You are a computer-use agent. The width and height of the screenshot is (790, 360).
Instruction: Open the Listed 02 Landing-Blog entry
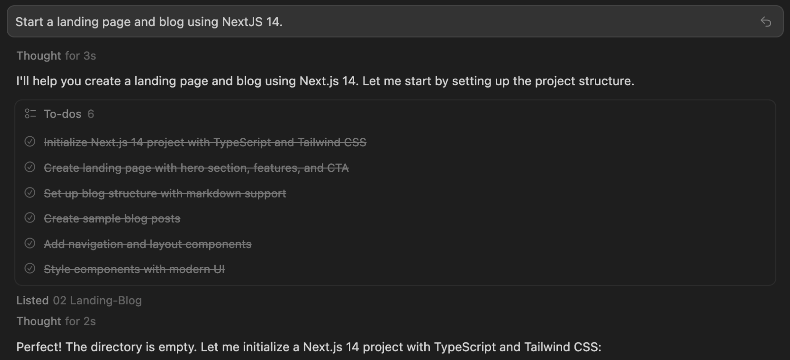(x=79, y=301)
